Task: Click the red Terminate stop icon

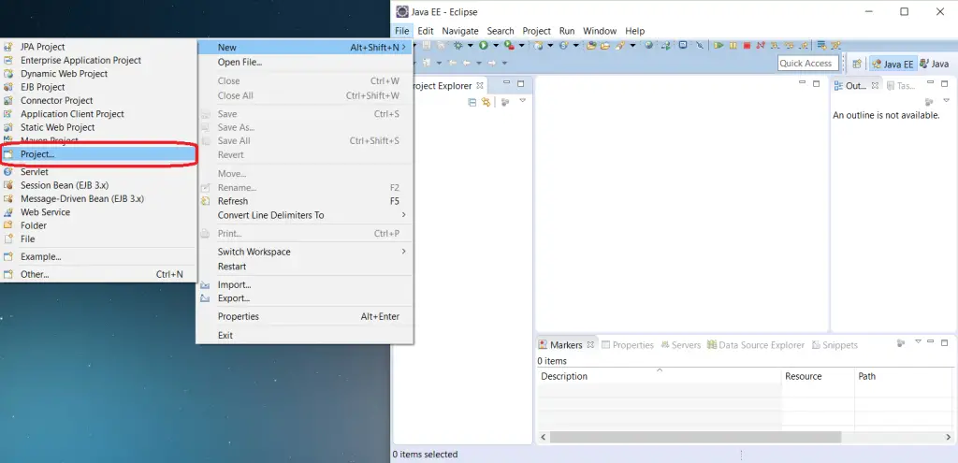Action: pyautogui.click(x=747, y=45)
